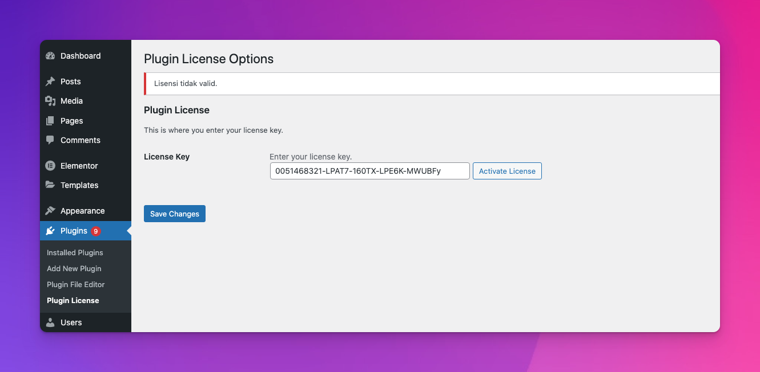Screen dimensions: 760x372
Task: Click the Pages document icon
Action: point(50,121)
